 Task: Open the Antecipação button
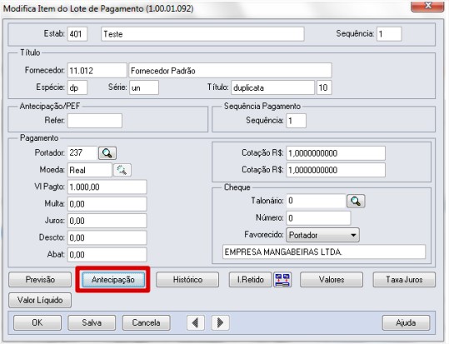[113, 280]
